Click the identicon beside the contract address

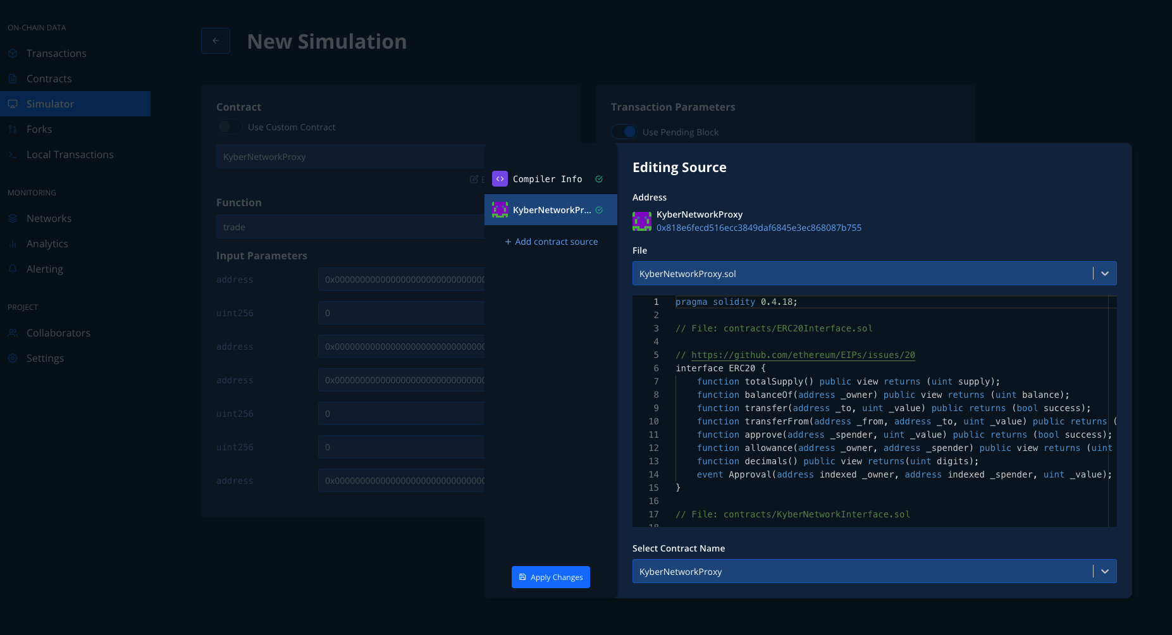pos(642,221)
